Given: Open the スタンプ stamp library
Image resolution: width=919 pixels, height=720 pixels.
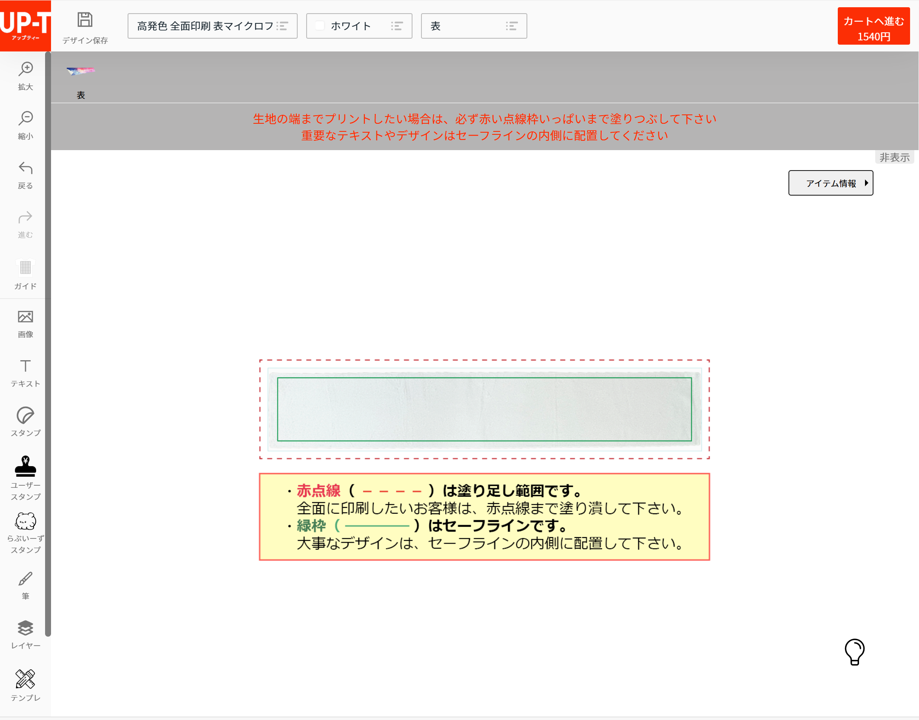Looking at the screenshot, I should [x=25, y=422].
